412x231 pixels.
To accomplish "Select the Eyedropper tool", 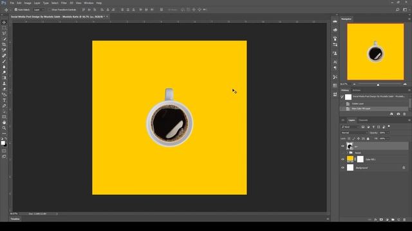I will [x=4, y=50].
